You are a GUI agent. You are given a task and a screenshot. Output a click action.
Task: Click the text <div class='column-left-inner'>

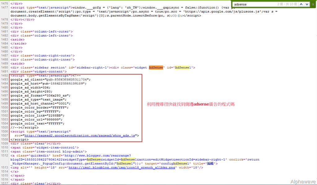[42, 36]
